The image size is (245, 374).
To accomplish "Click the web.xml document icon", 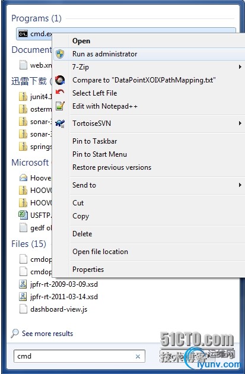I will 23,65.
